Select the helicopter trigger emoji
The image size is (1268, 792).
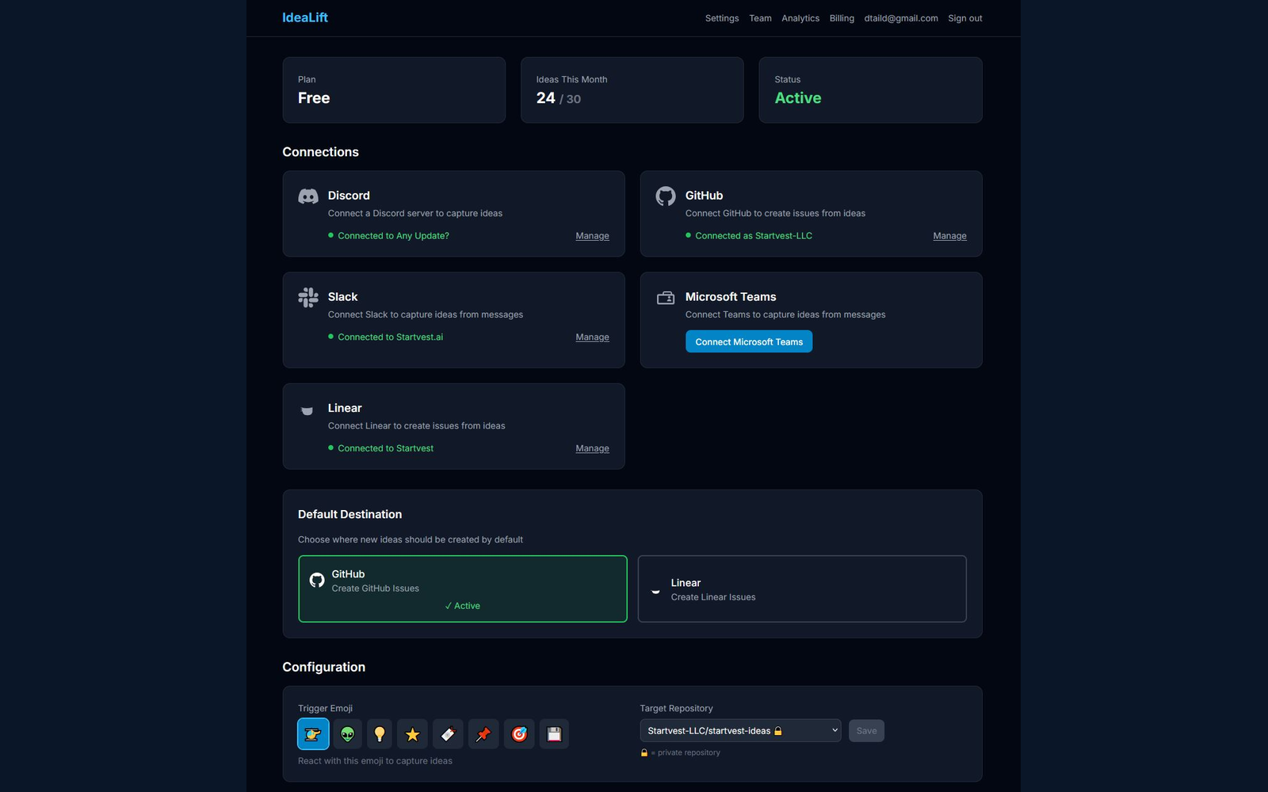point(312,733)
